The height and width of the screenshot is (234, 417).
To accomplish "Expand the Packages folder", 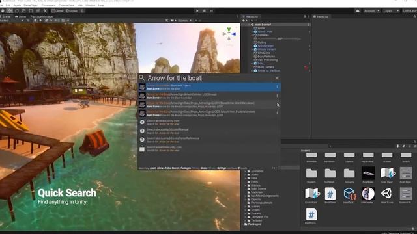I will 242,224.
